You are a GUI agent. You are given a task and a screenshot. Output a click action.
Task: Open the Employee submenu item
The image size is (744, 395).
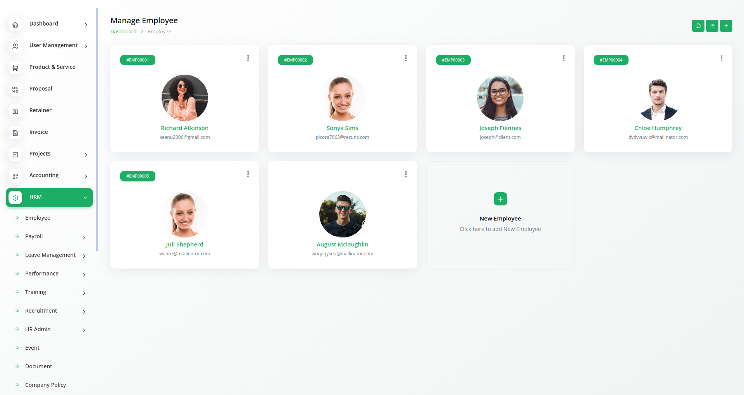(38, 218)
